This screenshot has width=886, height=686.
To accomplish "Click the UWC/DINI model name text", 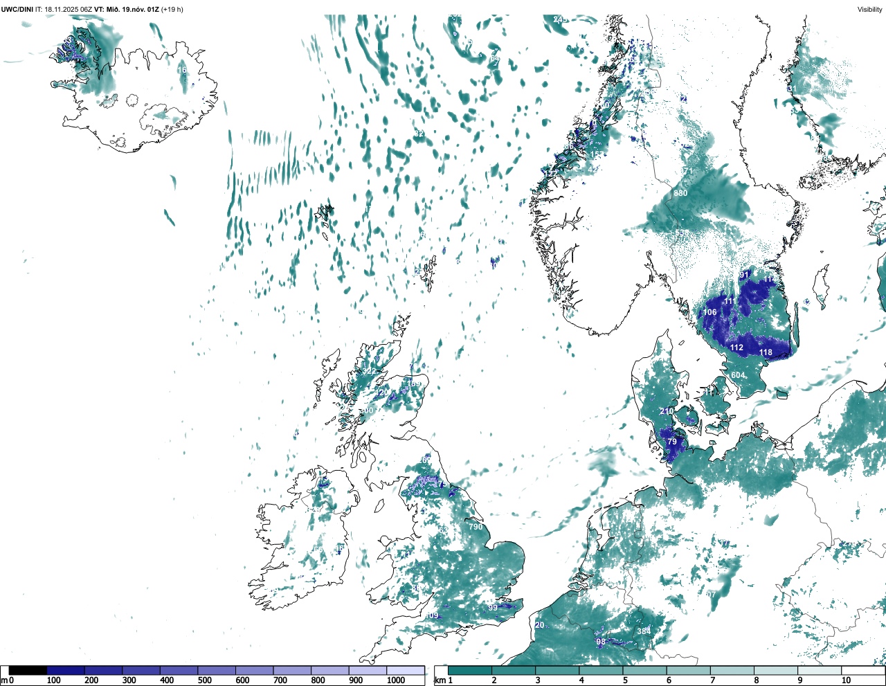I will (x=17, y=9).
